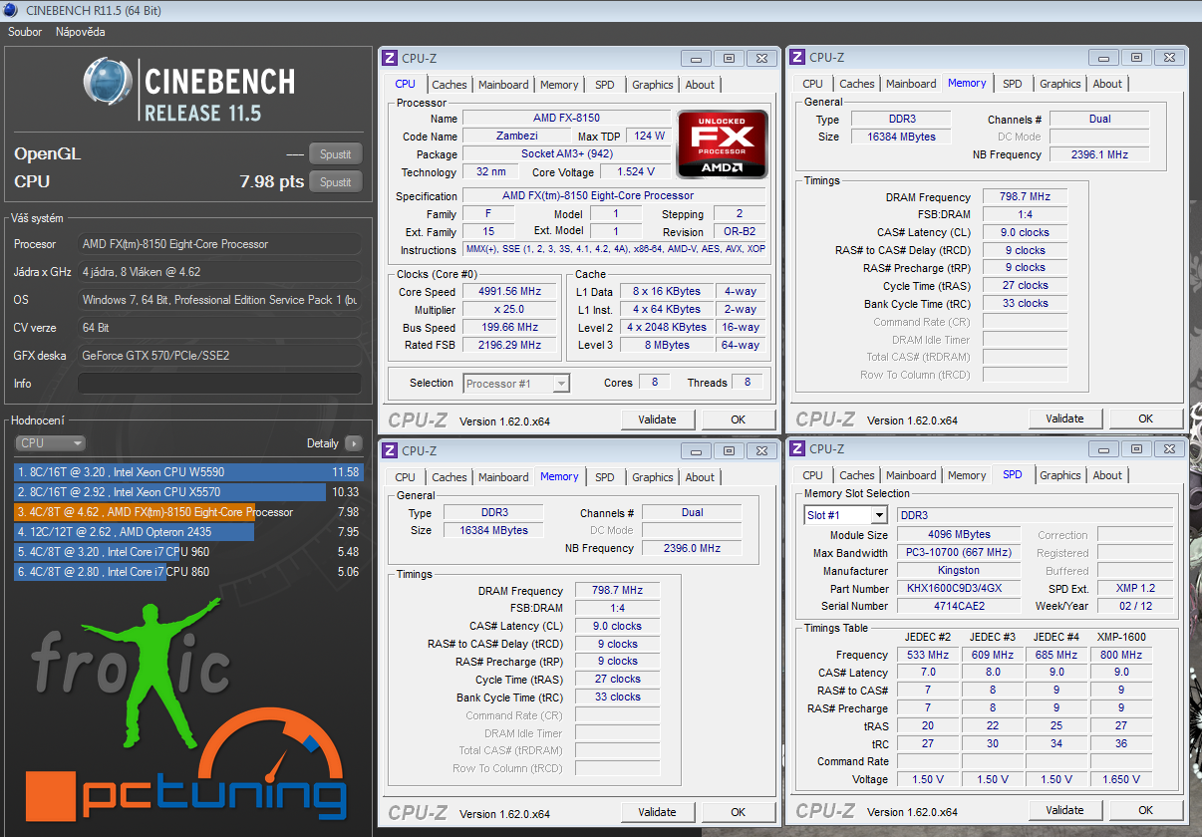Select the Intel Xeon CPU X5570 ranking row
The height and width of the screenshot is (837, 1202).
pyautogui.click(x=188, y=492)
